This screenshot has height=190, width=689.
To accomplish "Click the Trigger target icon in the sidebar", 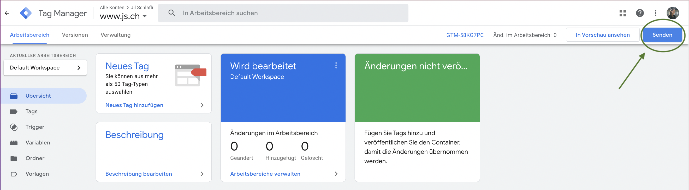I will click(14, 127).
